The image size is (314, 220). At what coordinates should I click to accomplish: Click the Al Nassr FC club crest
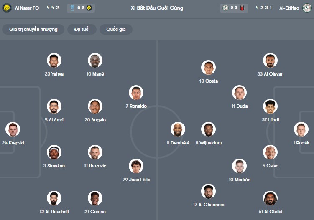pos(7,8)
